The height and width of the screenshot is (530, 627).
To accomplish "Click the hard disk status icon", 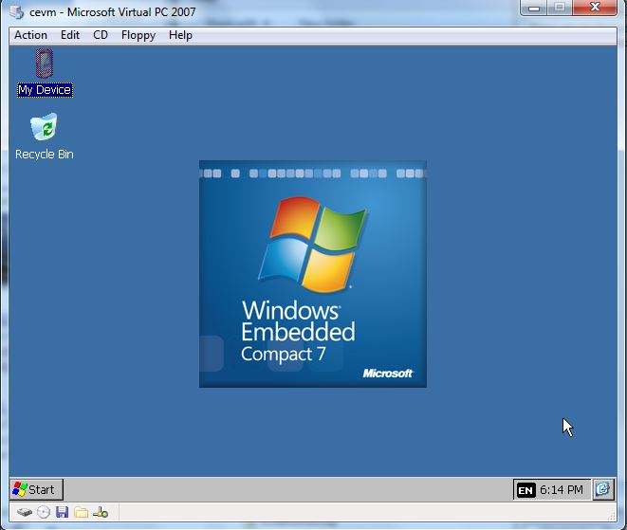I will point(25,512).
